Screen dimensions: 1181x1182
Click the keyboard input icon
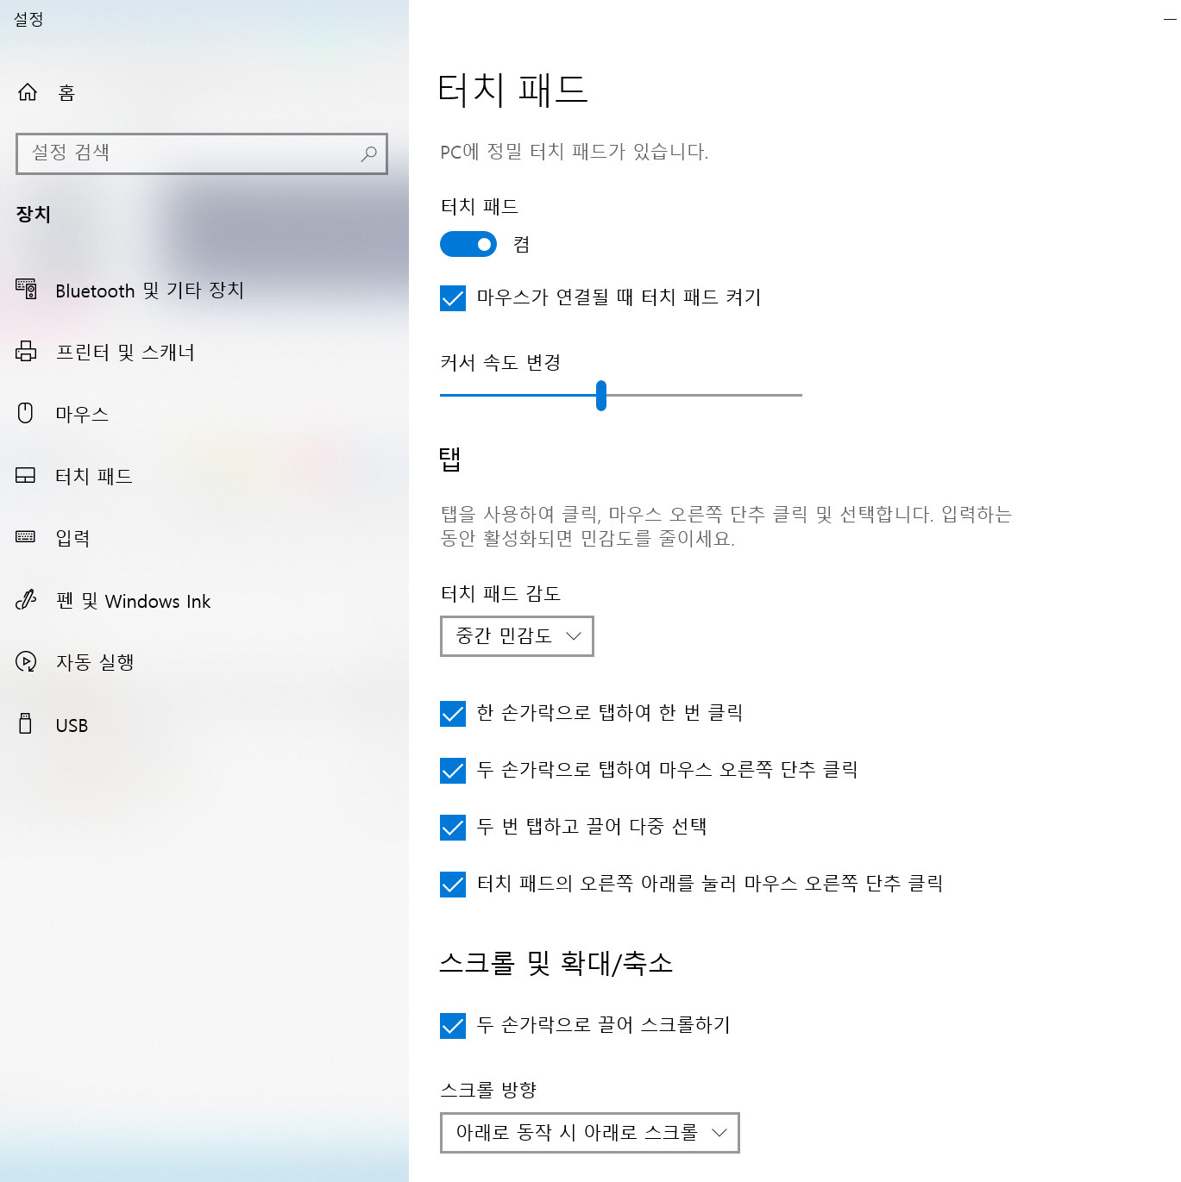[26, 537]
